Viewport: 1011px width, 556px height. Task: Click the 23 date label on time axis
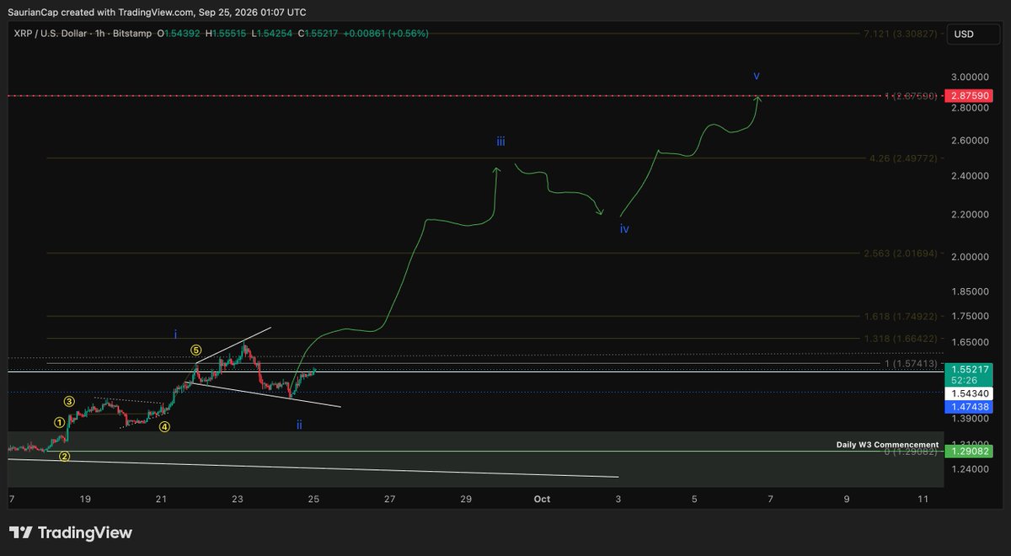[x=238, y=499]
